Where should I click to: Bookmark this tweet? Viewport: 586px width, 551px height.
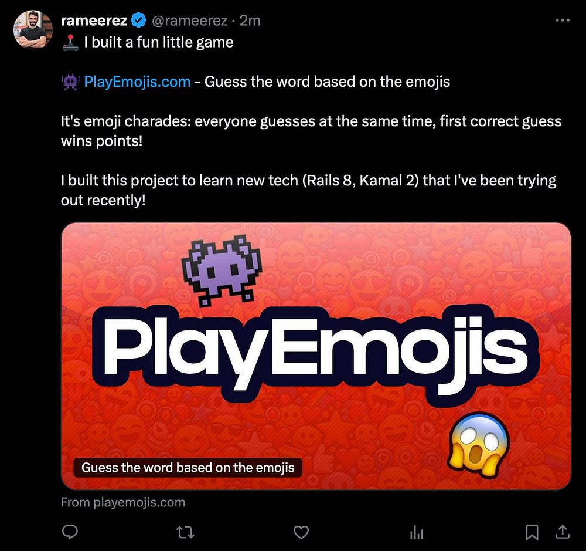coord(532,532)
